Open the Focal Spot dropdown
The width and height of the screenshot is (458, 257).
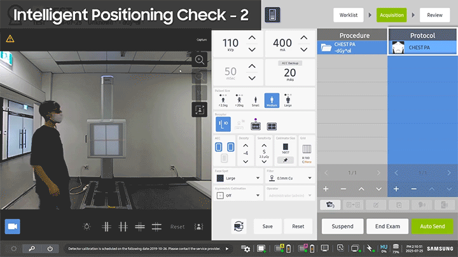tap(237, 179)
